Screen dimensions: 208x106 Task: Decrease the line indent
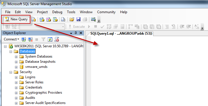click(182, 27)
